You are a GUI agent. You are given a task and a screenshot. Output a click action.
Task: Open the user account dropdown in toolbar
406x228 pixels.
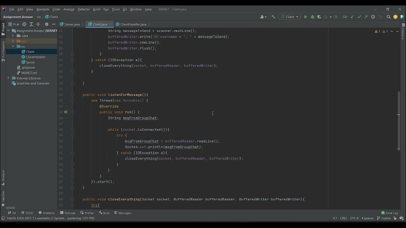[263, 17]
